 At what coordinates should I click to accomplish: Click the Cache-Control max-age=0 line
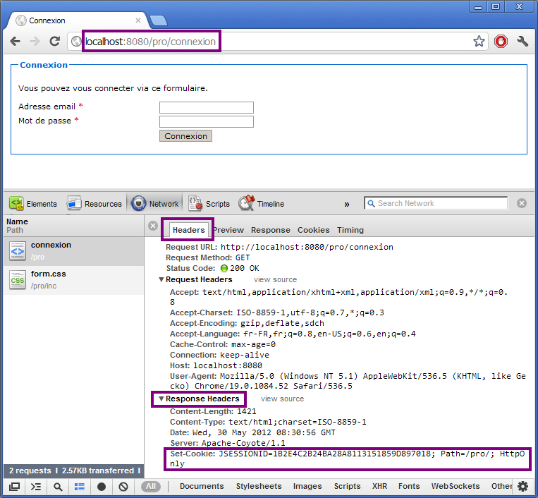(x=223, y=344)
